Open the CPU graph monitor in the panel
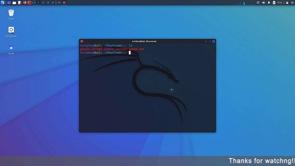 point(244,3)
